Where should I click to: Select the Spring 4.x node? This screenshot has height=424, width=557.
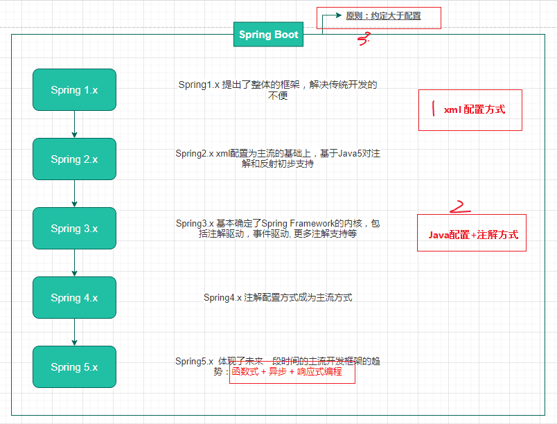[74, 298]
